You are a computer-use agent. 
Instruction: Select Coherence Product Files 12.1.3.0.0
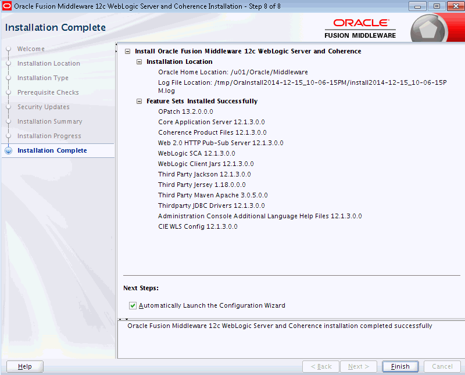tap(212, 132)
